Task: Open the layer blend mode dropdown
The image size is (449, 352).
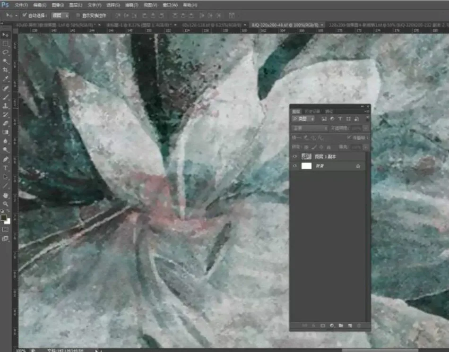Action: [310, 128]
